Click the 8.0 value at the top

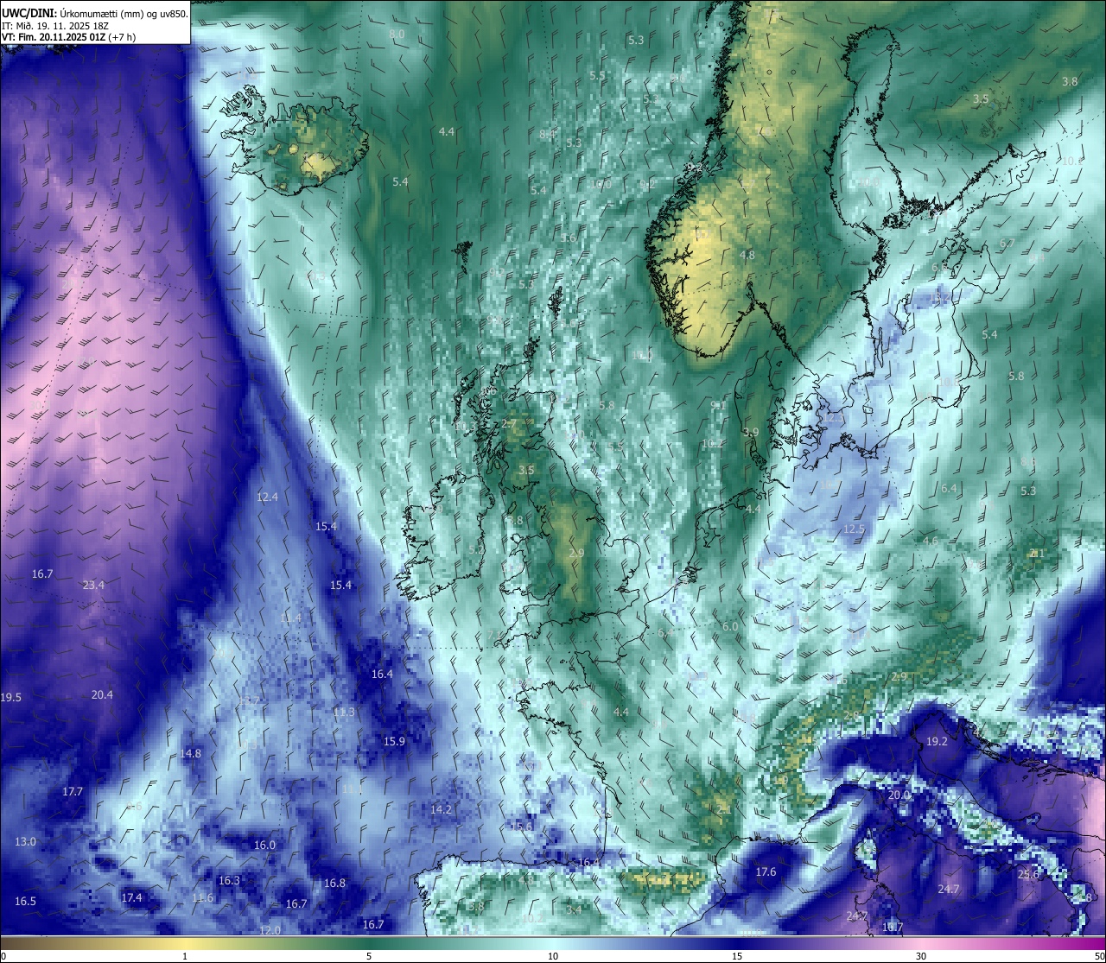pyautogui.click(x=397, y=35)
